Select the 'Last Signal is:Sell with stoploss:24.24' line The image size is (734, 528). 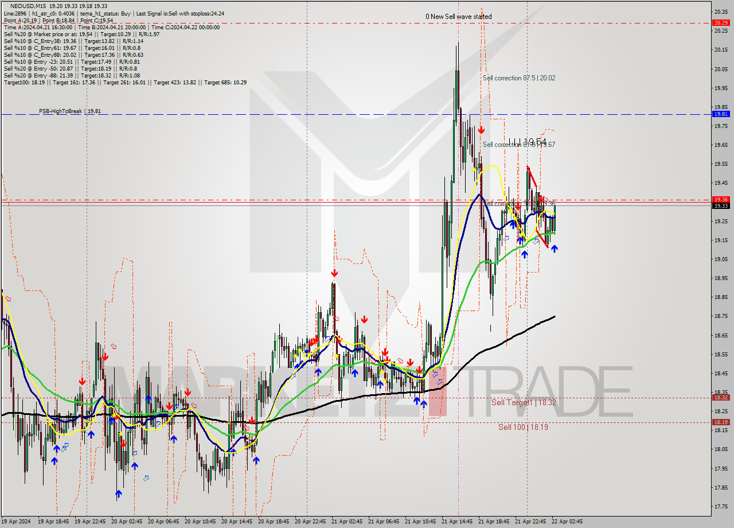180,13
